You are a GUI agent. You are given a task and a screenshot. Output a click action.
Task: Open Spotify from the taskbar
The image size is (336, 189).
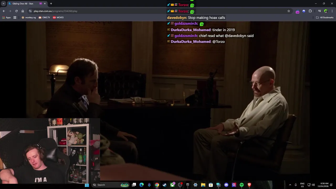tap(241, 185)
